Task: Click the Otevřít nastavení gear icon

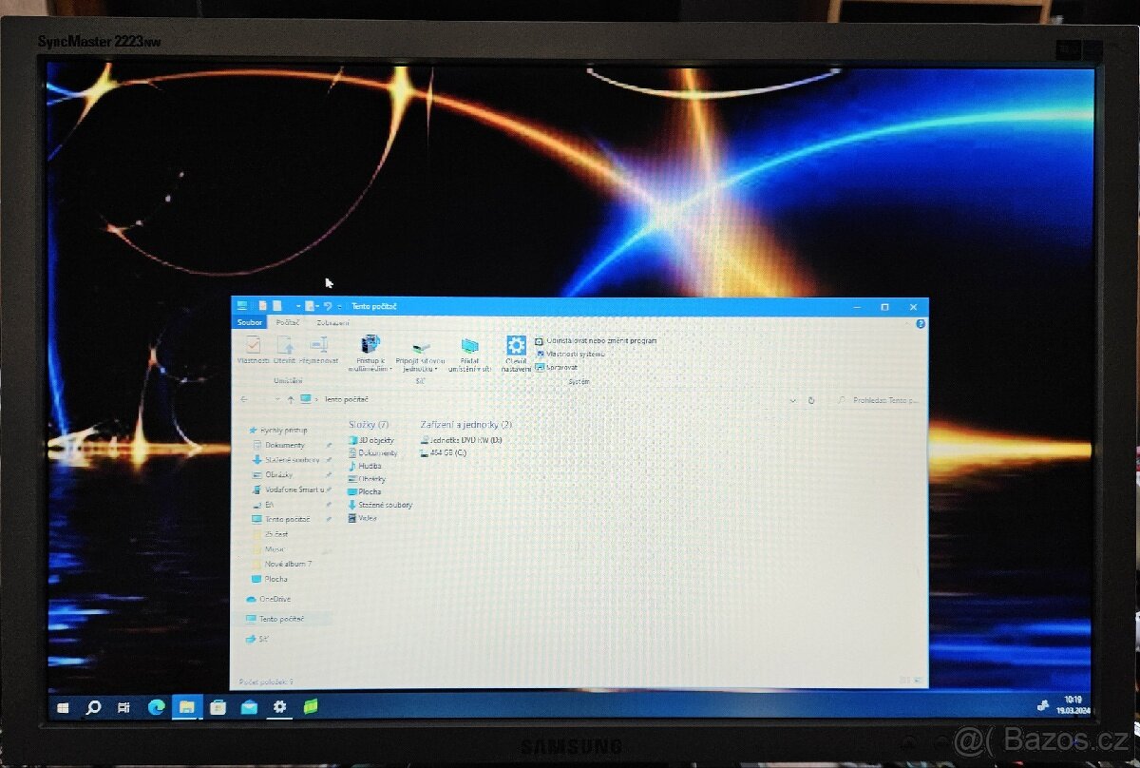Action: pyautogui.click(x=516, y=346)
